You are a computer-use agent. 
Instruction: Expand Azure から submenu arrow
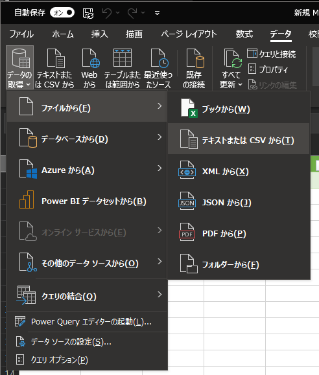coord(159,168)
